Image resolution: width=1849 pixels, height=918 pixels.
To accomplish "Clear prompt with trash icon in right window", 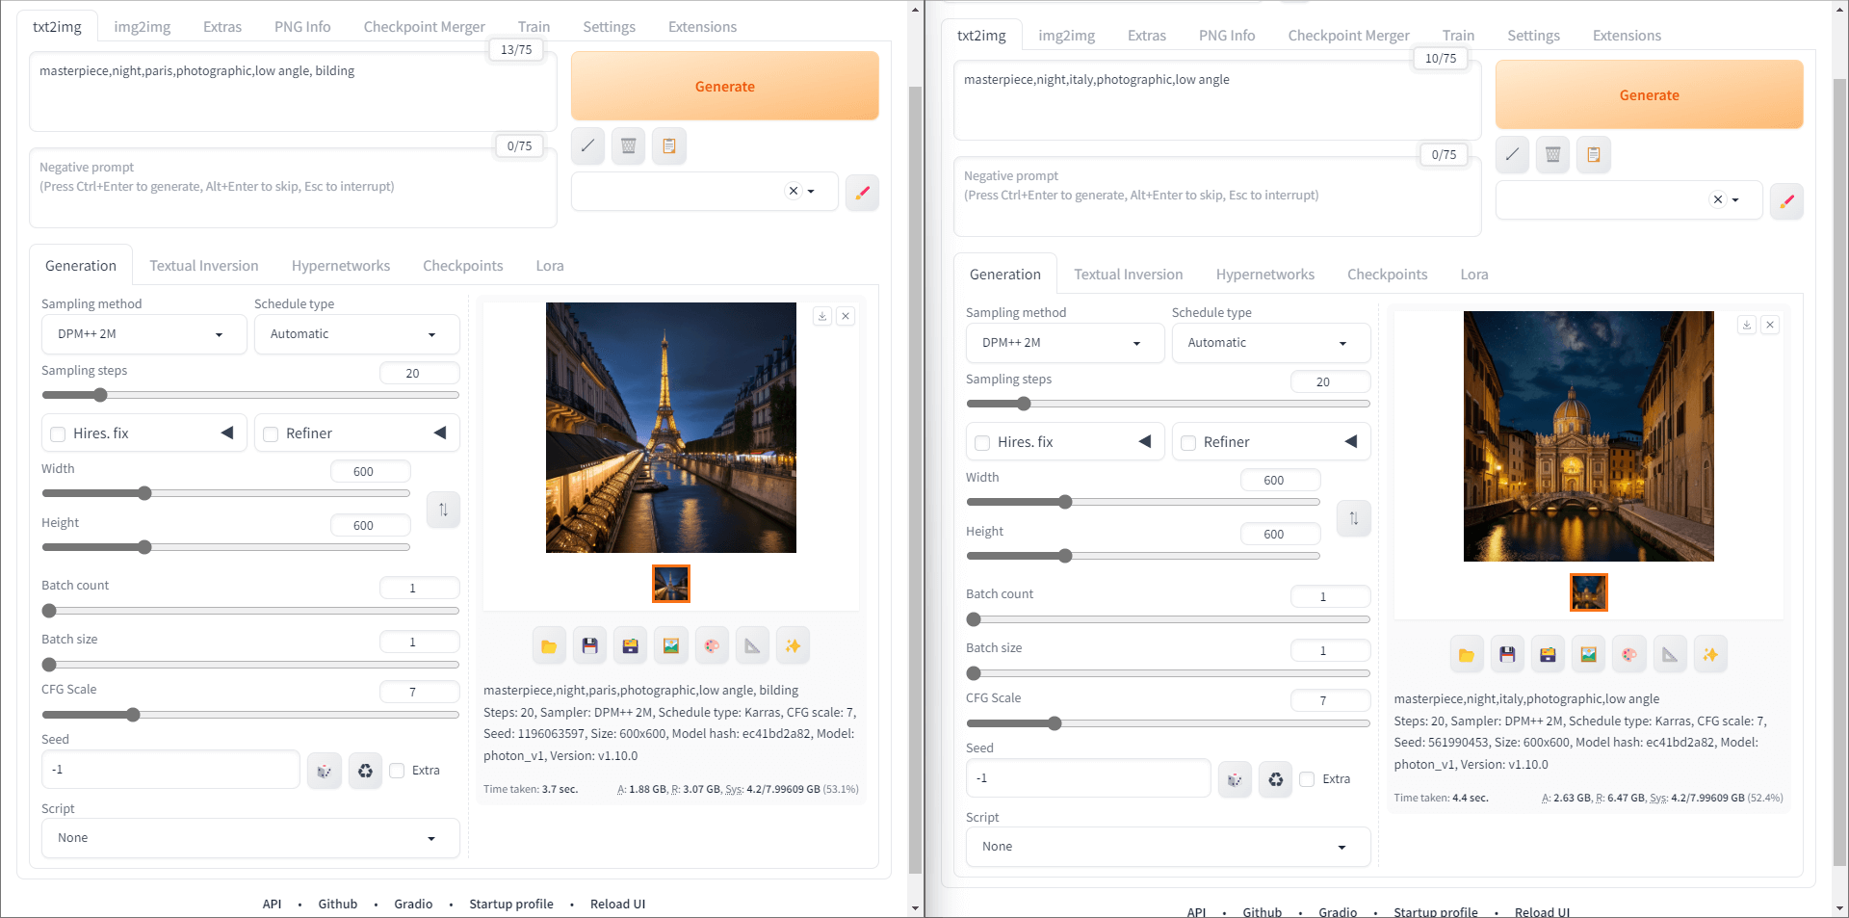I will 1553,155.
